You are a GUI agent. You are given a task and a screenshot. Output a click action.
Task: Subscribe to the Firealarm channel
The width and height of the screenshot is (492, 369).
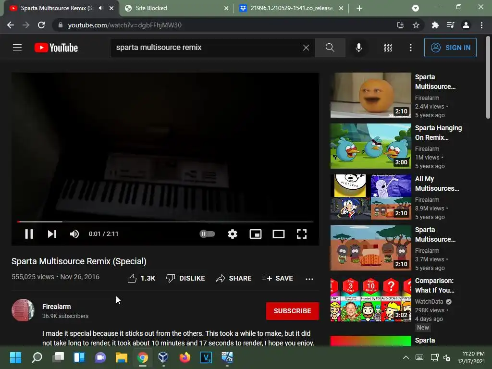[x=293, y=311]
